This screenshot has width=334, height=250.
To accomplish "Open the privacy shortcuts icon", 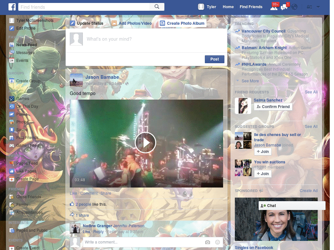I will [x=310, y=7].
